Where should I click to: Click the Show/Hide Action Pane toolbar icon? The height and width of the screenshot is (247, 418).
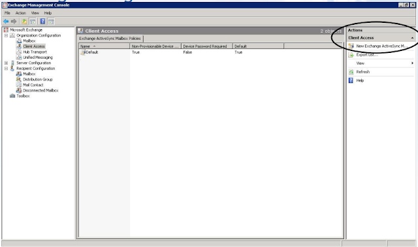[51, 22]
